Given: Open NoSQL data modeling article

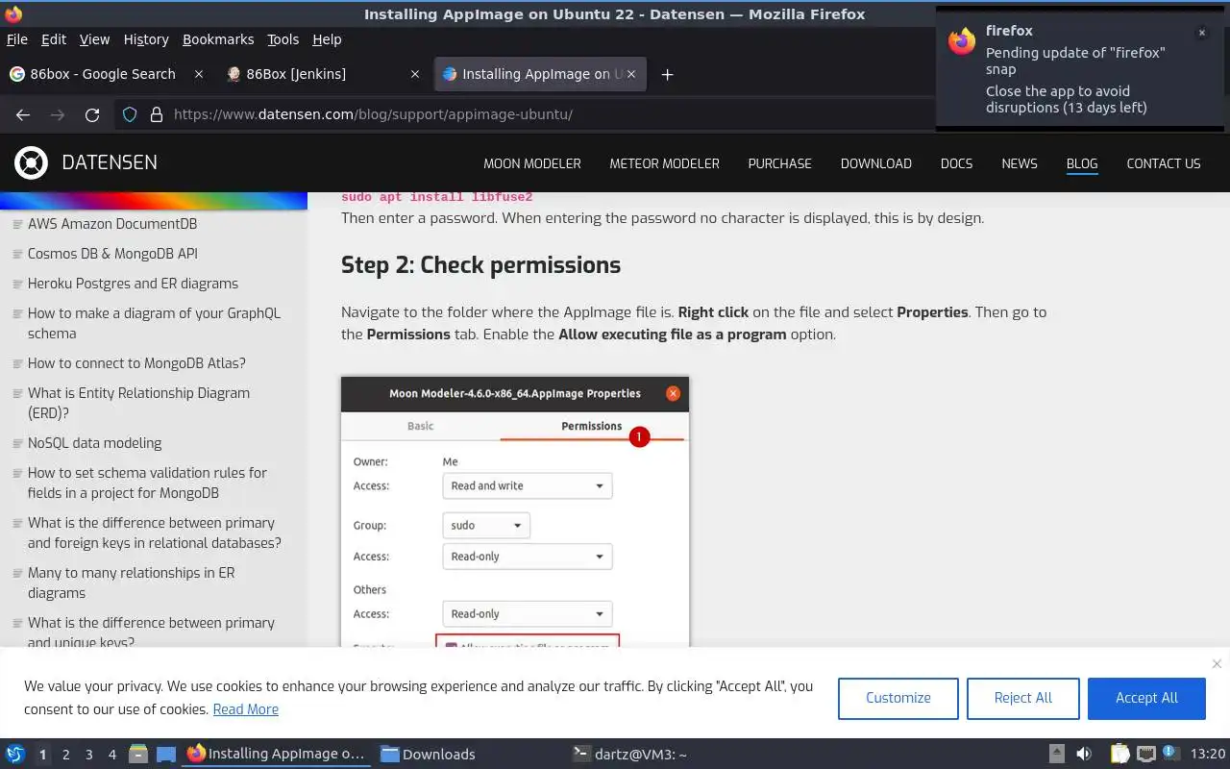Looking at the screenshot, I should (94, 443).
